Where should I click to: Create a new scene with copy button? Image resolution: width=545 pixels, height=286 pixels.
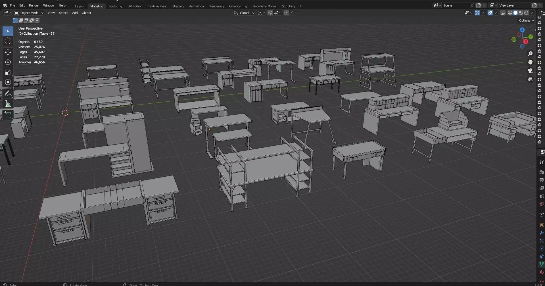pos(479,5)
